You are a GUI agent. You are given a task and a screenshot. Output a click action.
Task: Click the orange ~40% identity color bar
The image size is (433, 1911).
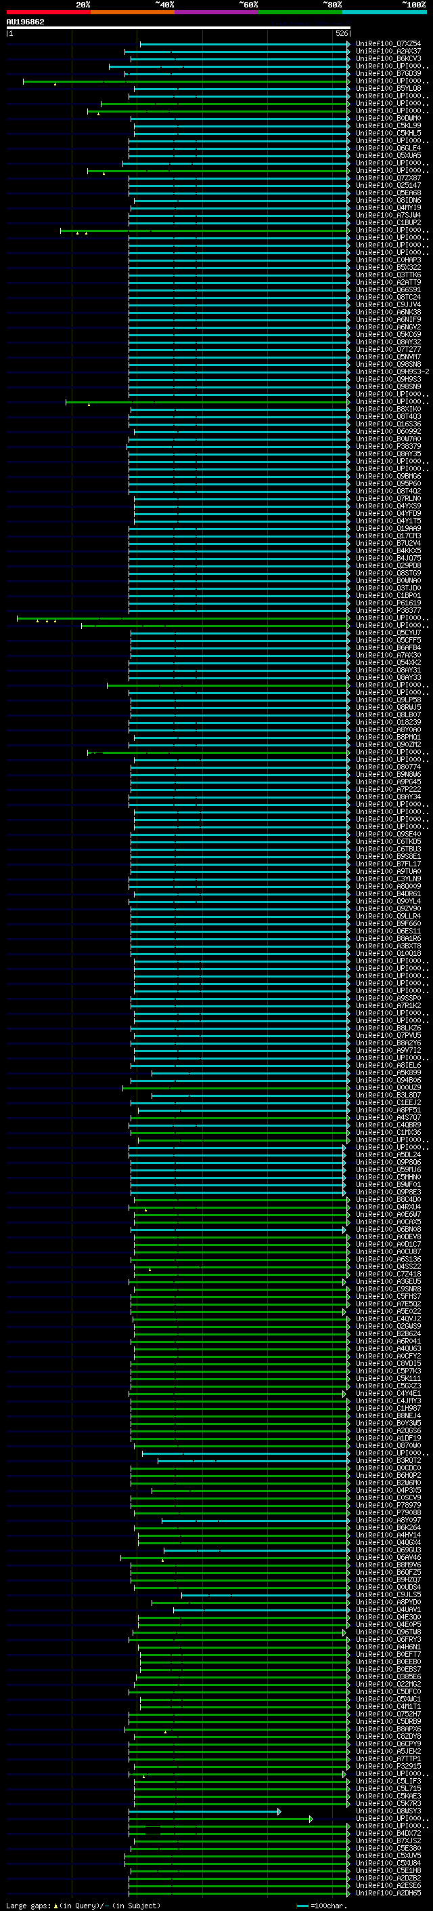133,12
